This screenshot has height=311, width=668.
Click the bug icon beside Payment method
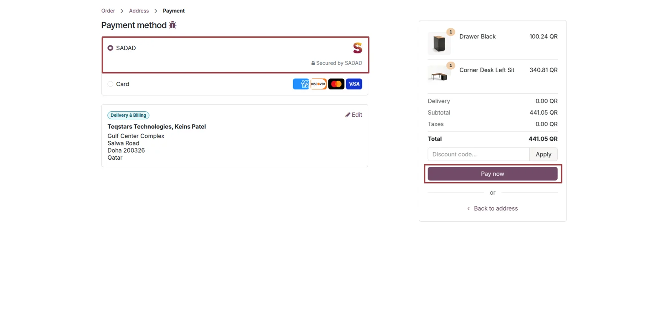[x=172, y=25]
